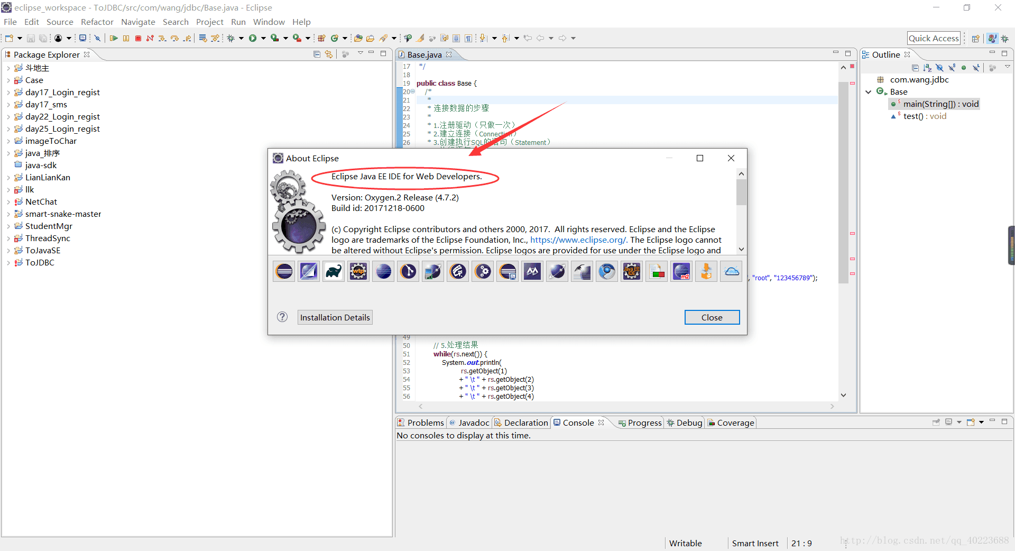The image size is (1015, 551).
Task: Open the Navigate menu
Action: pyautogui.click(x=138, y=22)
